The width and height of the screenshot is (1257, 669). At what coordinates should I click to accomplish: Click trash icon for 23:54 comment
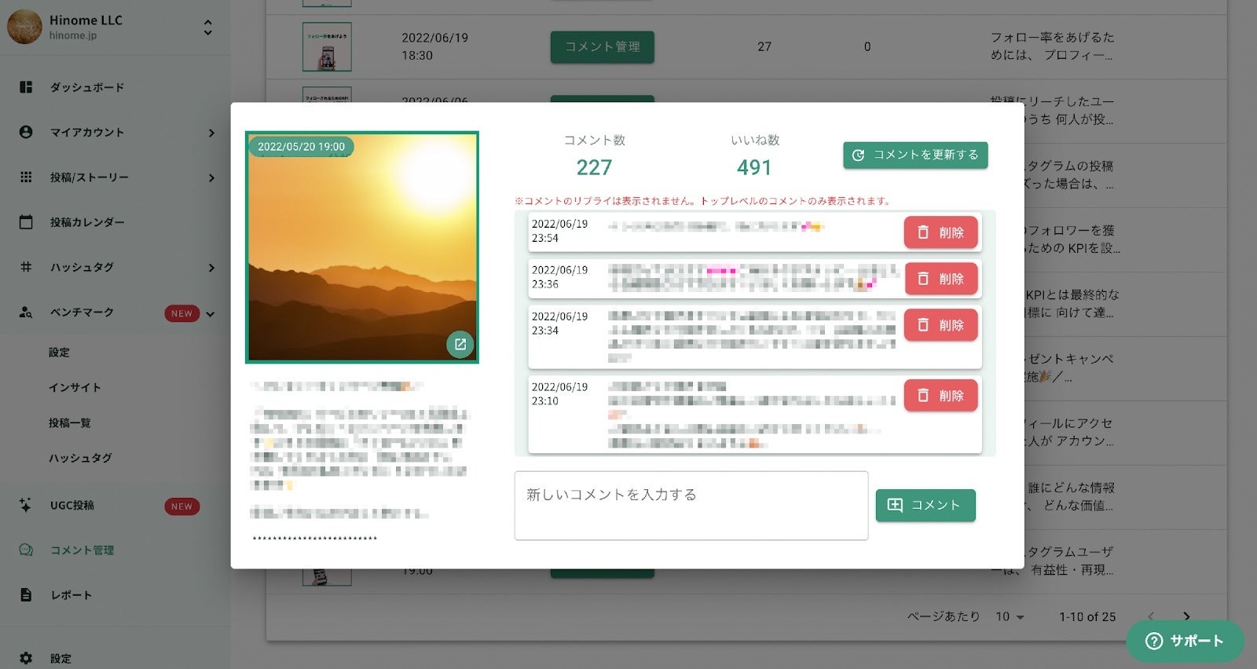(923, 232)
